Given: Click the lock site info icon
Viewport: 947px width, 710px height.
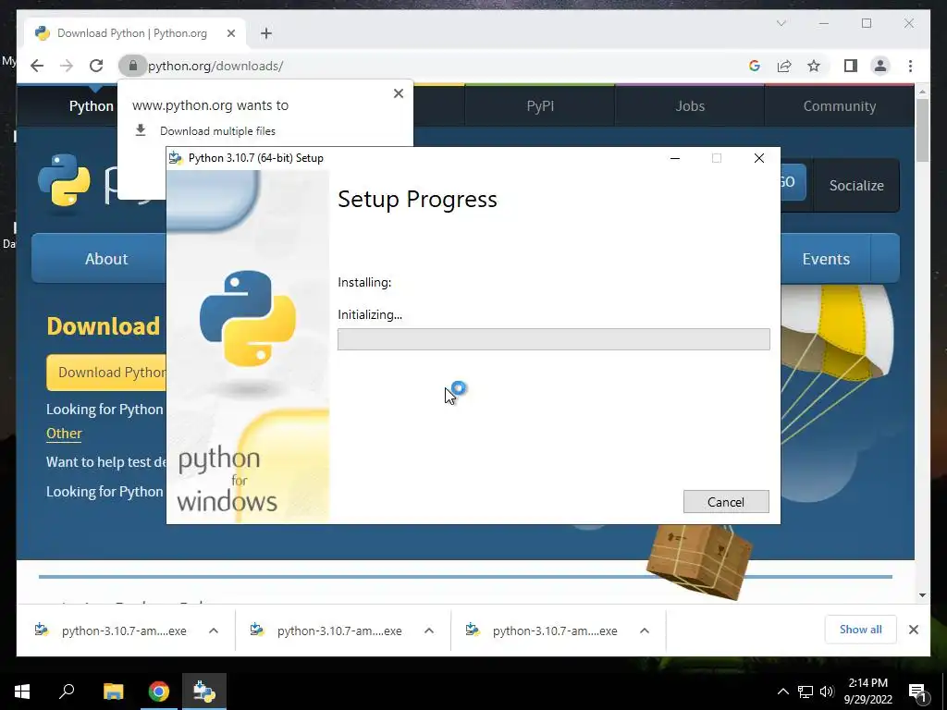Looking at the screenshot, I should (x=133, y=66).
